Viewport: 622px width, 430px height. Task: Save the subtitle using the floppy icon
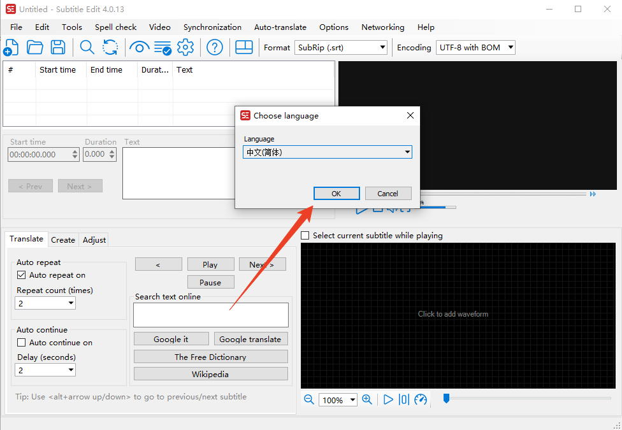(58, 48)
